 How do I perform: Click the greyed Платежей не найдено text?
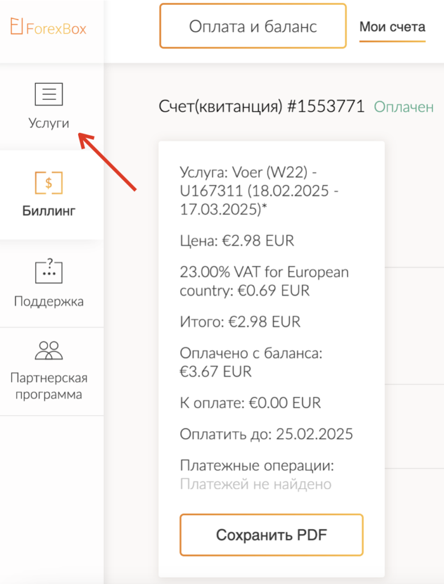tap(255, 484)
